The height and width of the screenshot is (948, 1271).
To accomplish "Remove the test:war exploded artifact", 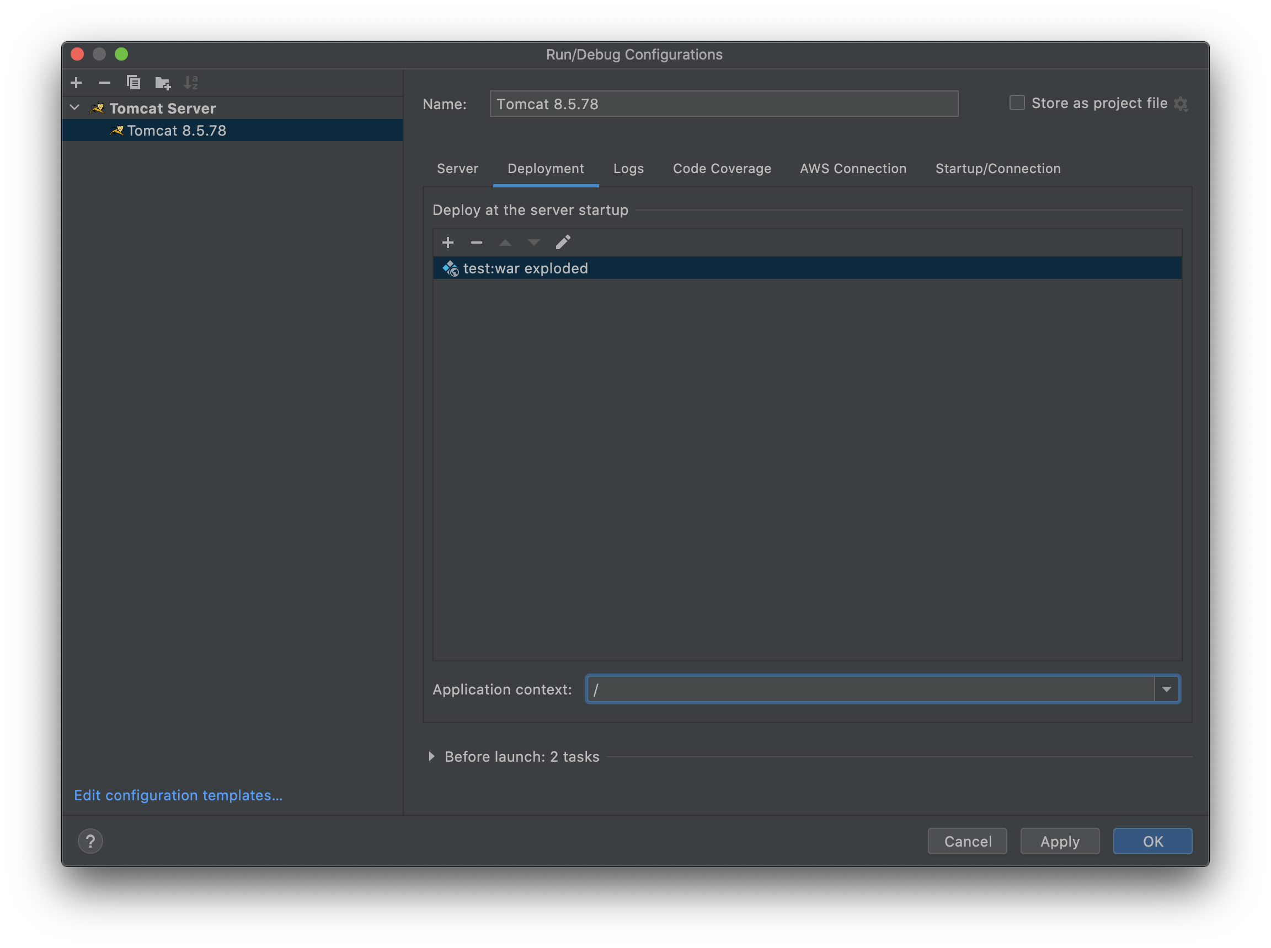I will coord(476,243).
